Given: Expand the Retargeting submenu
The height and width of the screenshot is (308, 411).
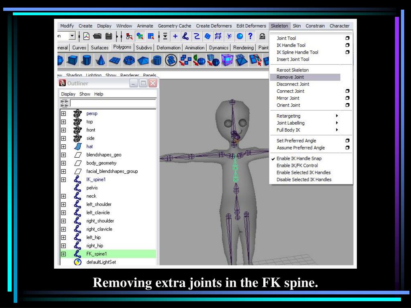Looking at the screenshot, I should (x=337, y=116).
